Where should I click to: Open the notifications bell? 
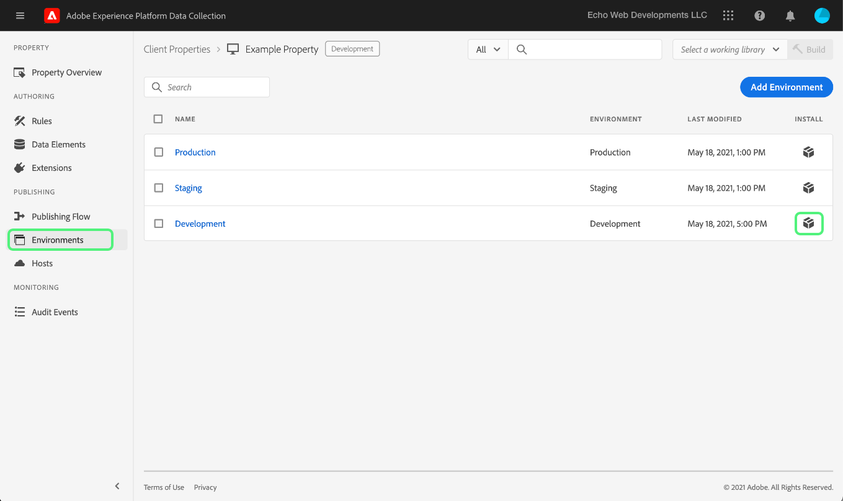[x=790, y=16]
